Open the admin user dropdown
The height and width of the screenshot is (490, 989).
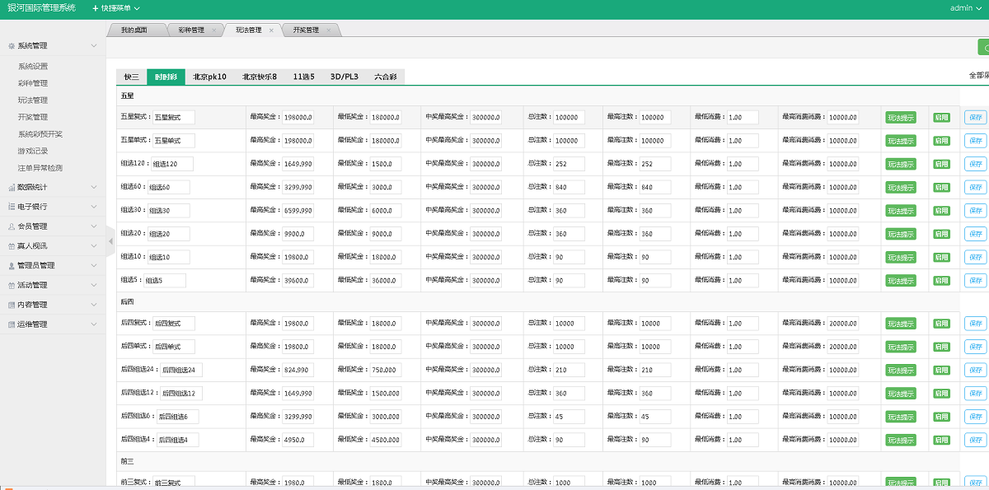[x=966, y=8]
